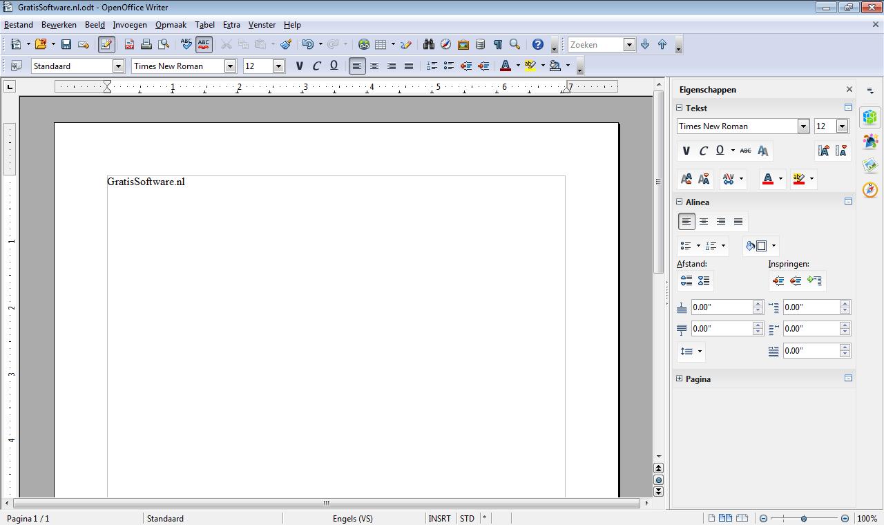Click the Save document icon
The height and width of the screenshot is (525, 884).
(66, 44)
